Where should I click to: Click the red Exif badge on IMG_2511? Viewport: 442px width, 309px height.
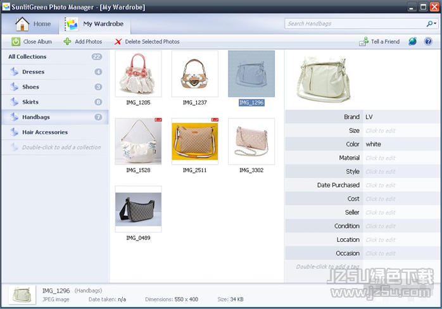pos(215,120)
